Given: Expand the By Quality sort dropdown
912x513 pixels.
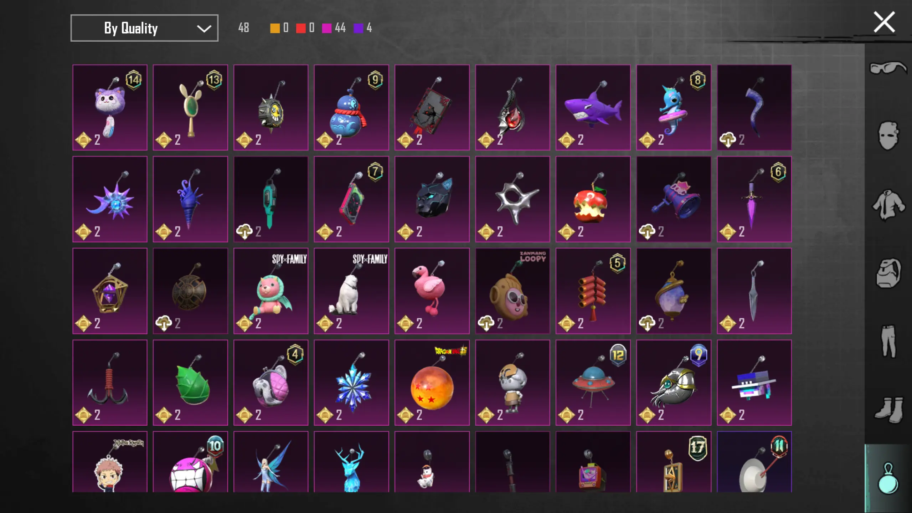Looking at the screenshot, I should click(144, 28).
